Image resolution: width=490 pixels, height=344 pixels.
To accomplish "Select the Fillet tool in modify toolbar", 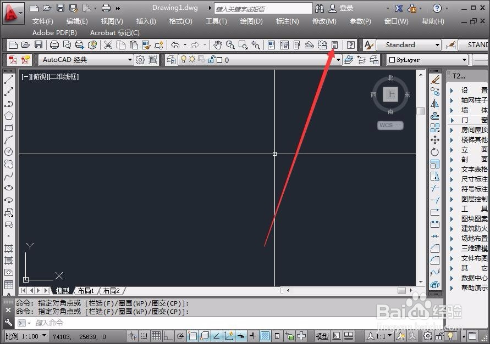I will [435, 260].
